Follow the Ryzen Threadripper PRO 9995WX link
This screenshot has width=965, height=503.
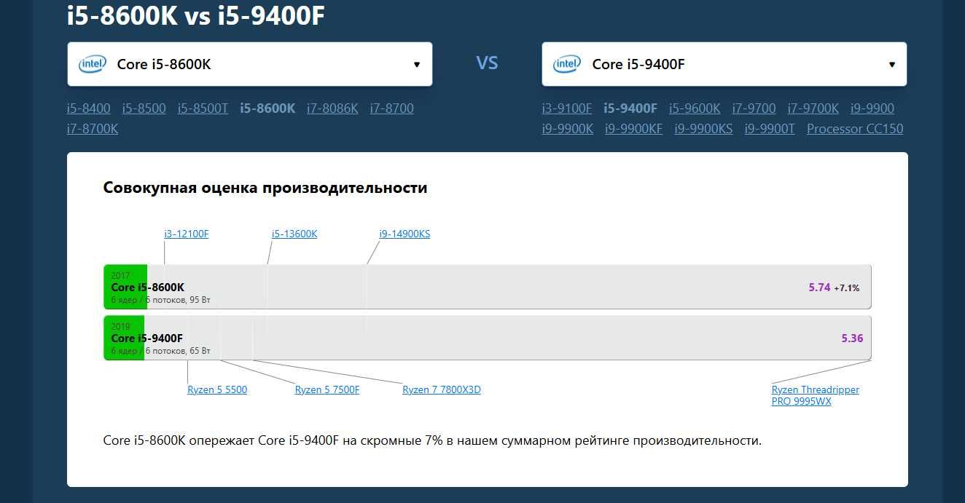tap(816, 395)
